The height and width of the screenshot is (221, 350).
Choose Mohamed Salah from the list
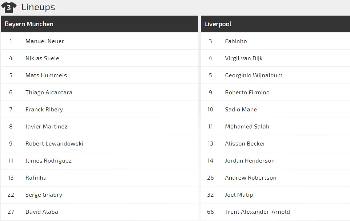247,127
